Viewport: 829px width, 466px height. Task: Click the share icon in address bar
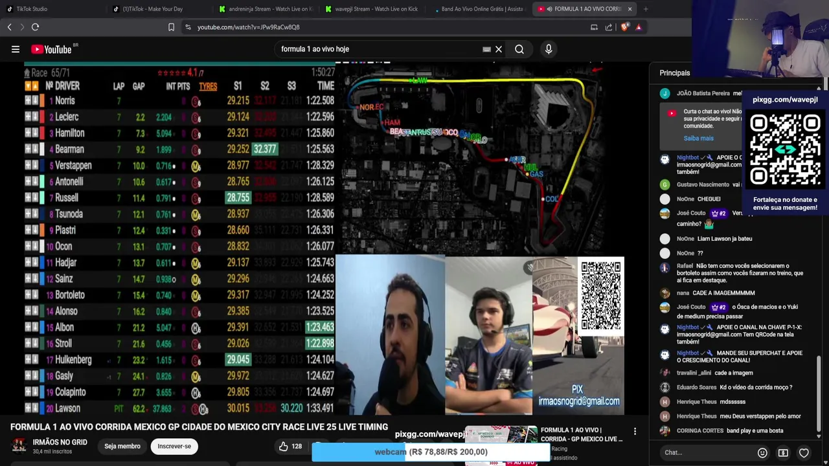609,27
